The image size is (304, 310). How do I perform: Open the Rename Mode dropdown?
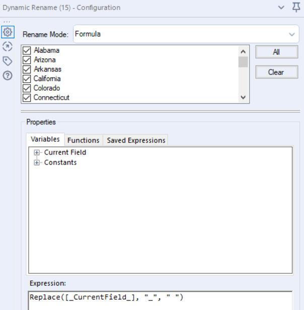[x=291, y=34]
